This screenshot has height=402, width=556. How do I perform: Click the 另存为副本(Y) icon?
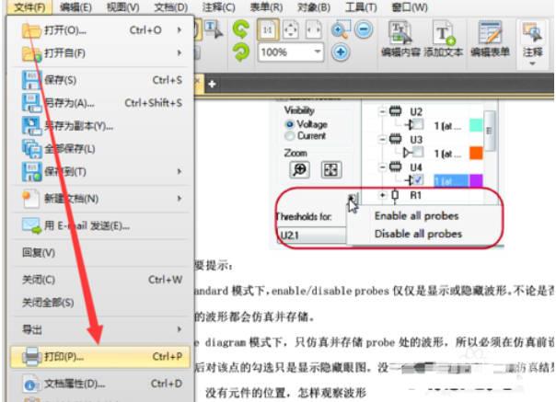click(x=31, y=126)
